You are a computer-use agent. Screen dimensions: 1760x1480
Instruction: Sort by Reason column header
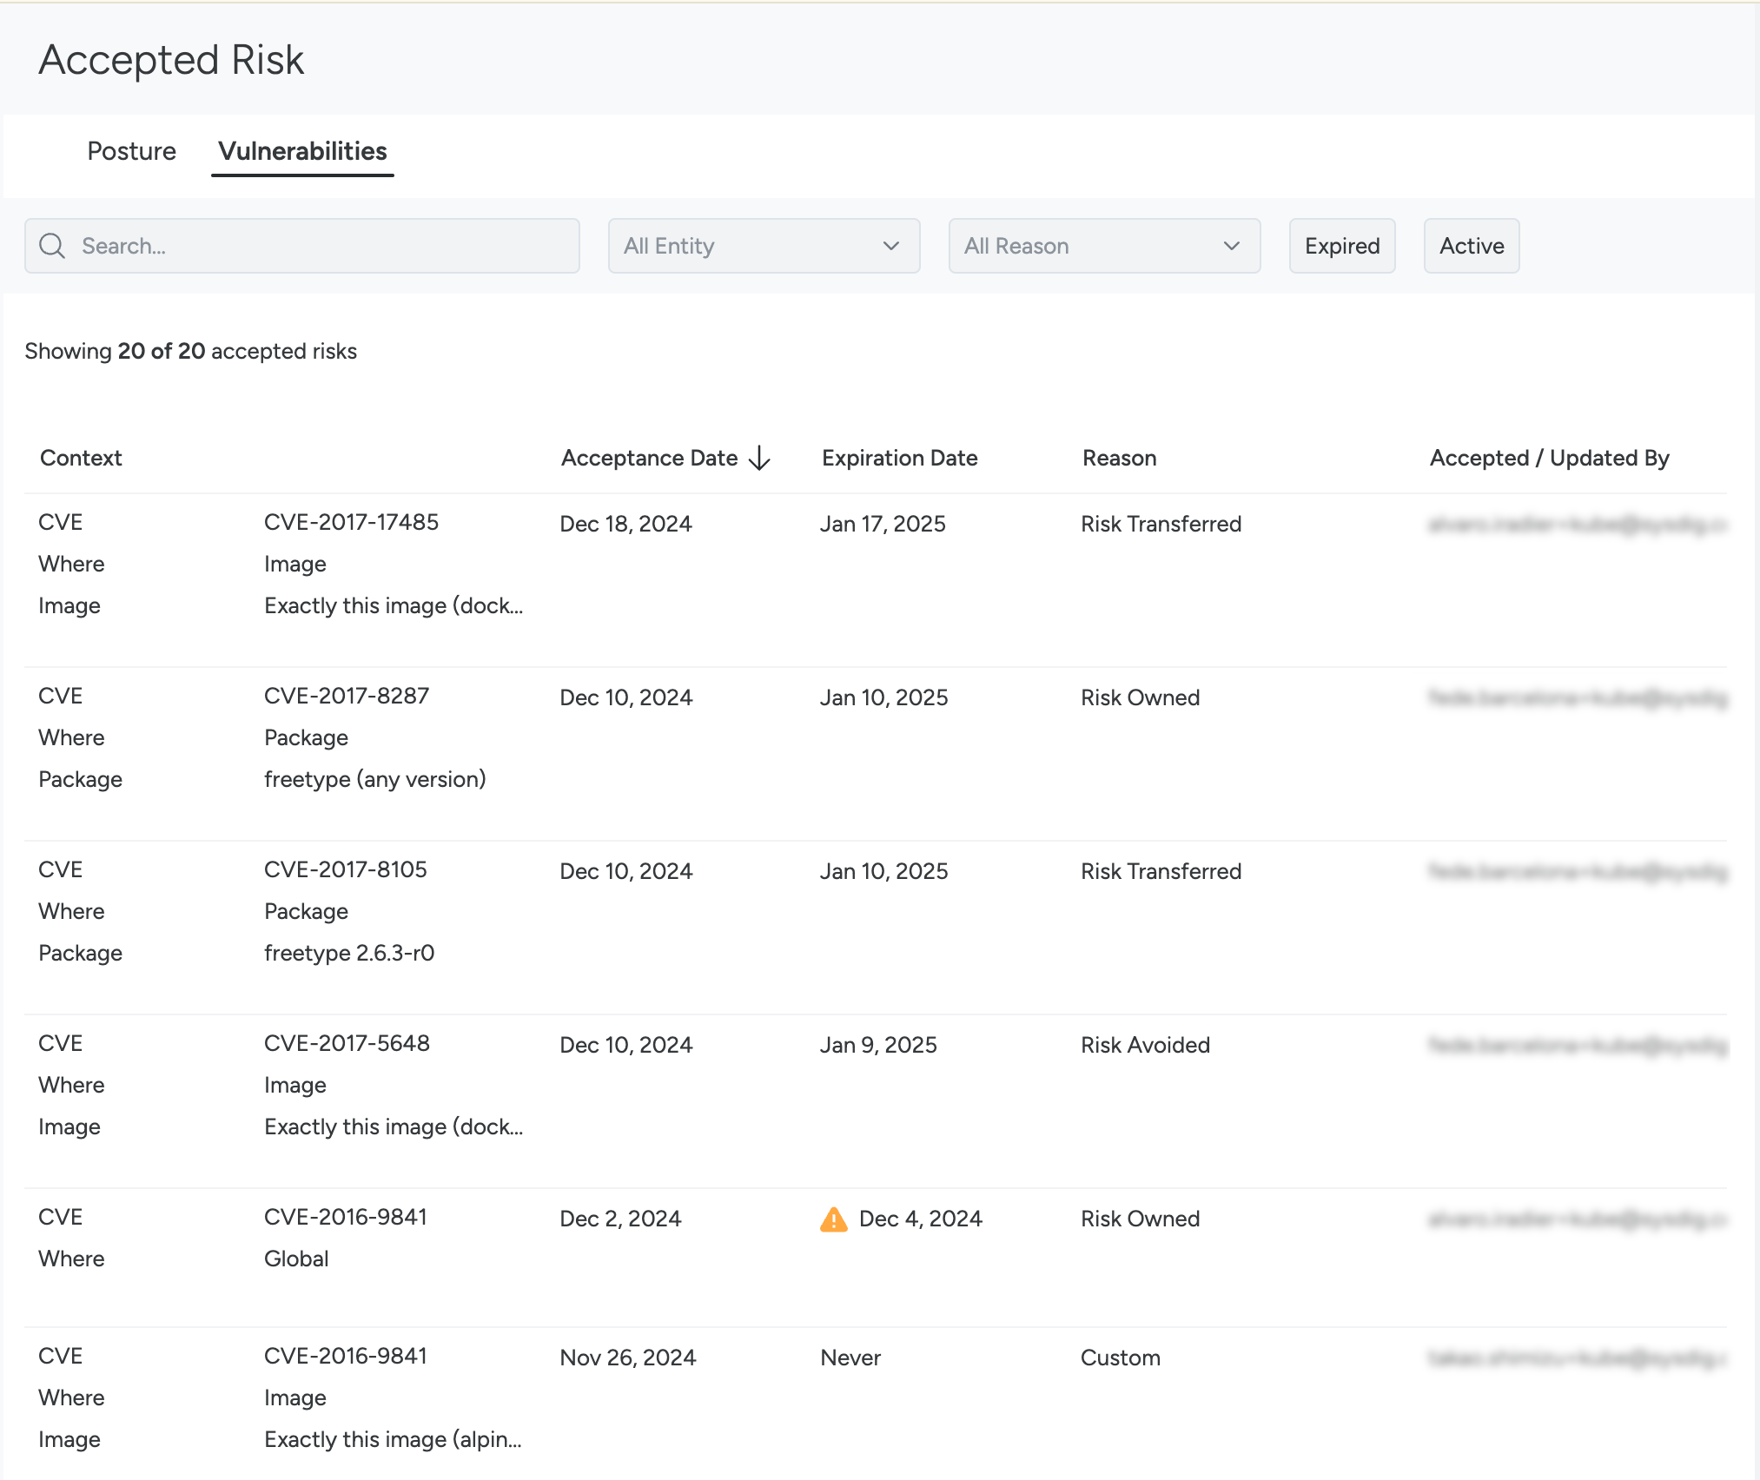[1119, 458]
